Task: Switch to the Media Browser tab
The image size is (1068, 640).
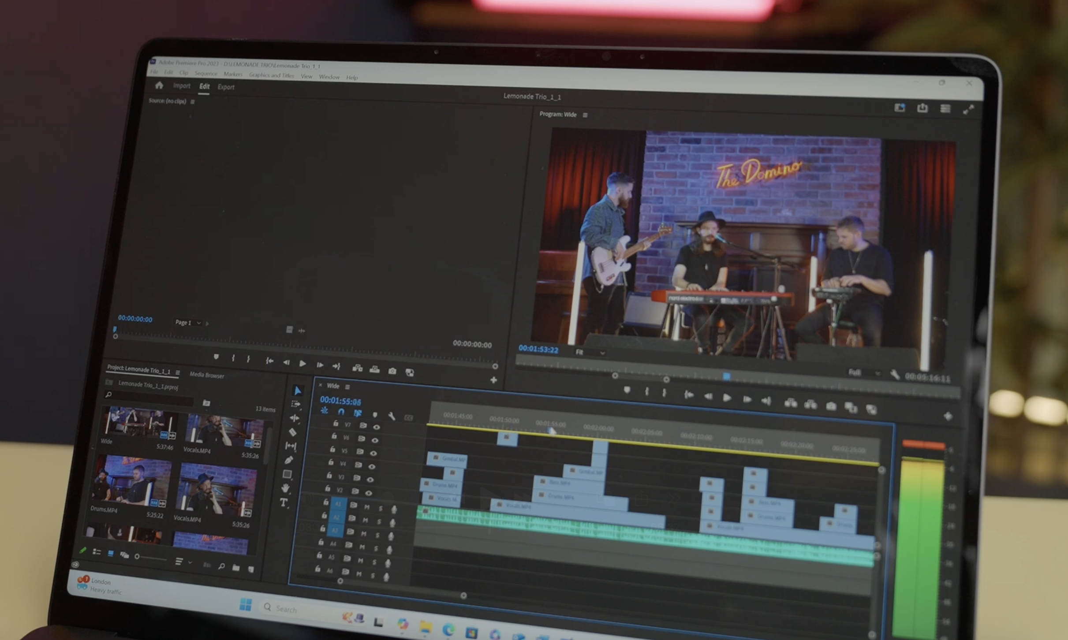Action: click(x=207, y=375)
